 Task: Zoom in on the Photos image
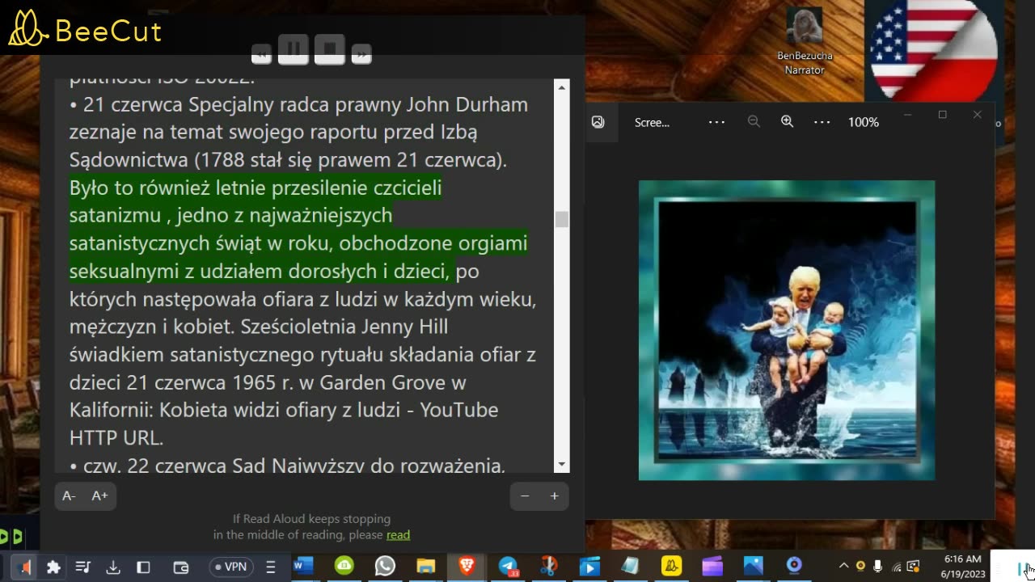787,122
